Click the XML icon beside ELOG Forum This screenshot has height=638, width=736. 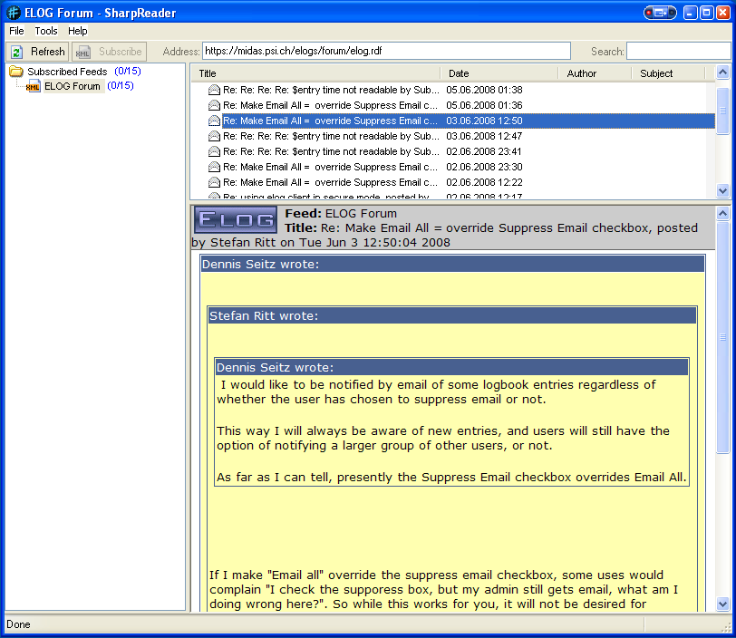point(33,86)
